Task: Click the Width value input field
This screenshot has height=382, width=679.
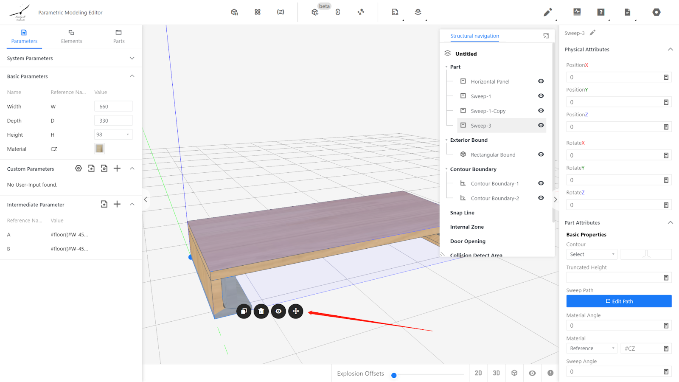Action: point(113,107)
